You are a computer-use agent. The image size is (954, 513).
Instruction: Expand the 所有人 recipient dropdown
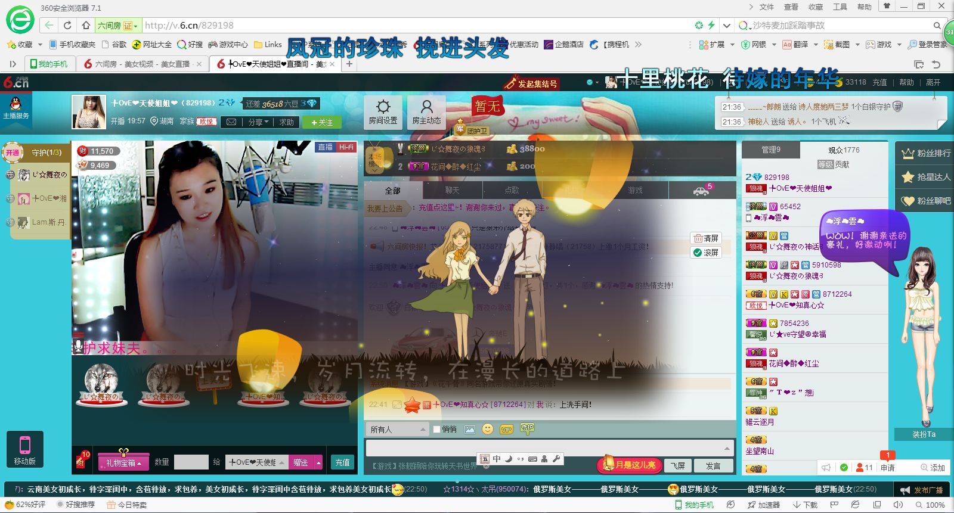(397, 429)
